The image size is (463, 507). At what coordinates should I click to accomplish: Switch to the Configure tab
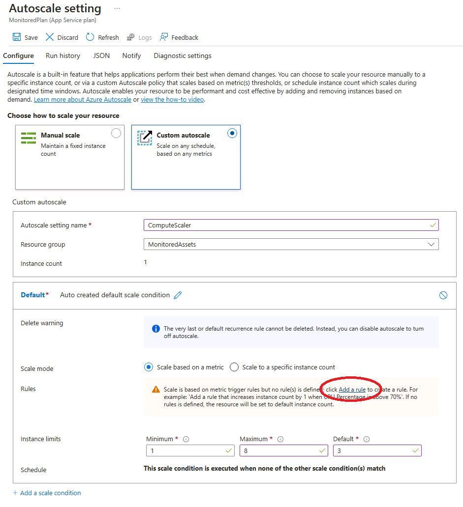tap(19, 56)
